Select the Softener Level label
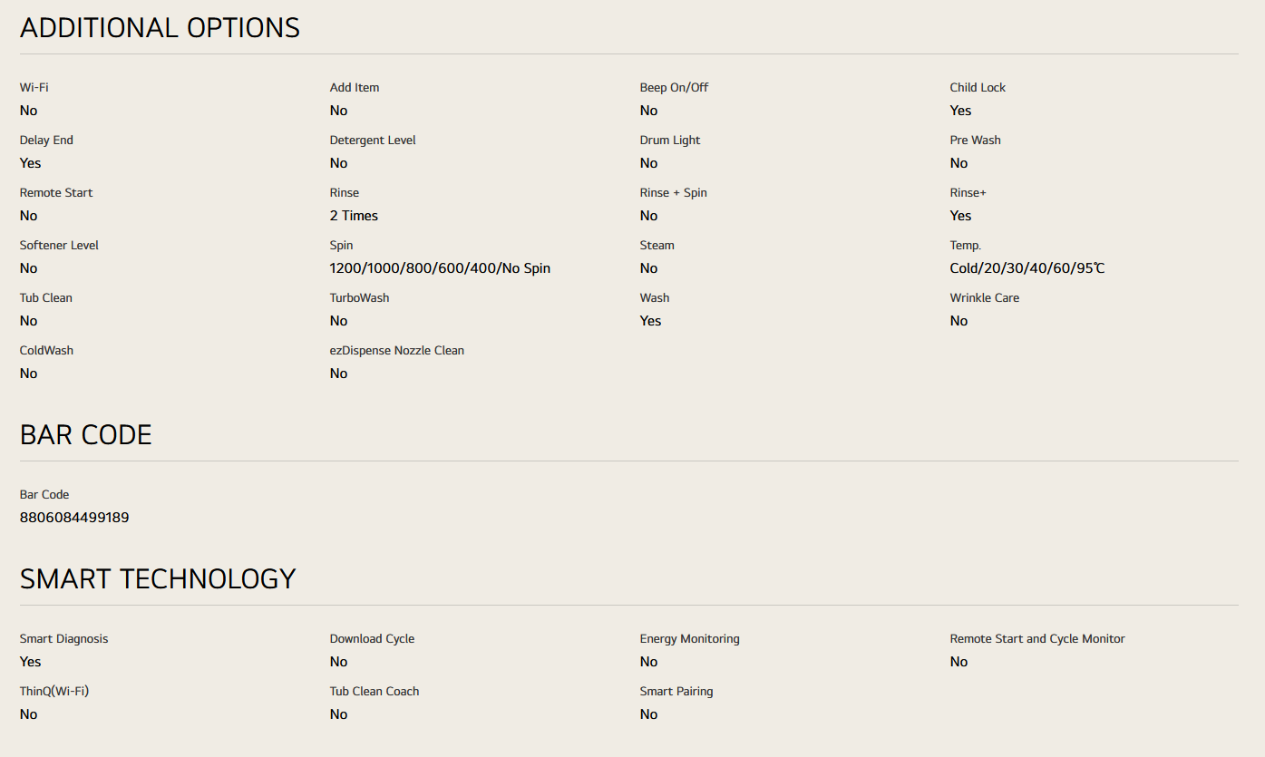This screenshot has height=757, width=1265. click(59, 246)
